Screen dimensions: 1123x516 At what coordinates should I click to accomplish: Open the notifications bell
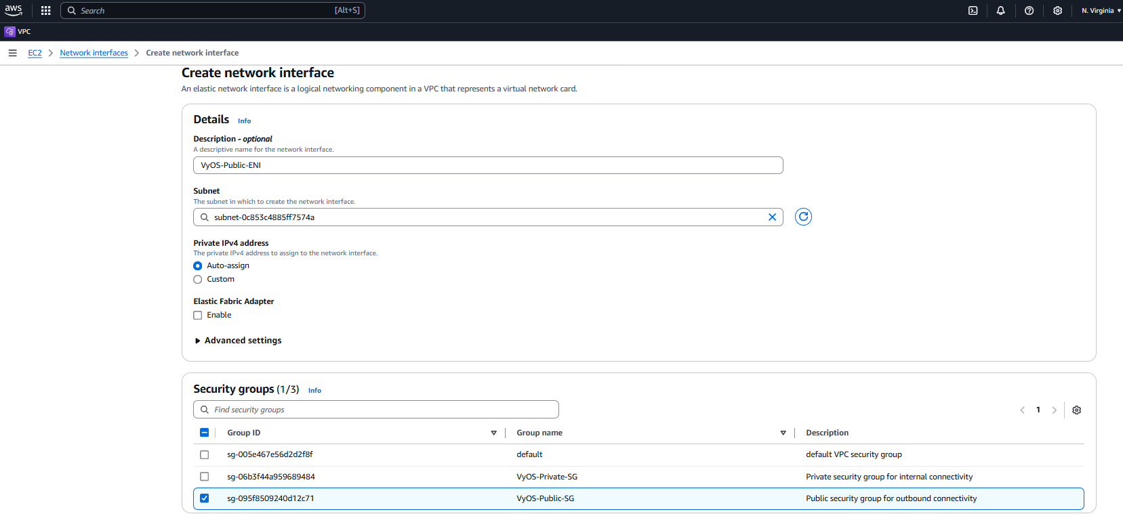pyautogui.click(x=1000, y=11)
